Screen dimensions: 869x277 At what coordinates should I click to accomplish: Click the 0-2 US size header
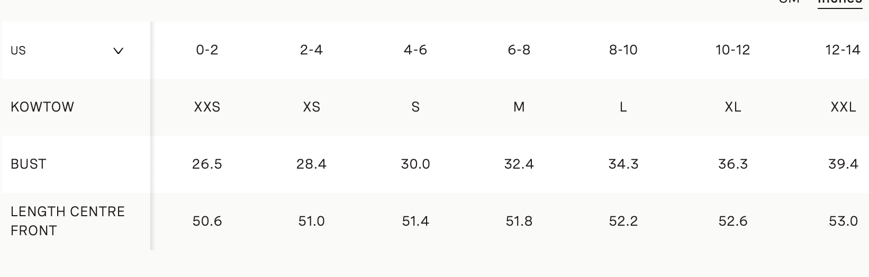[x=207, y=50]
